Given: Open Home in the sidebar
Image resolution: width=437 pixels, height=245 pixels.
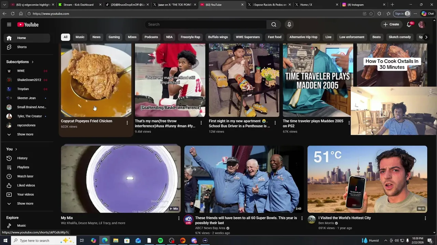Looking at the screenshot, I should (x=27, y=38).
